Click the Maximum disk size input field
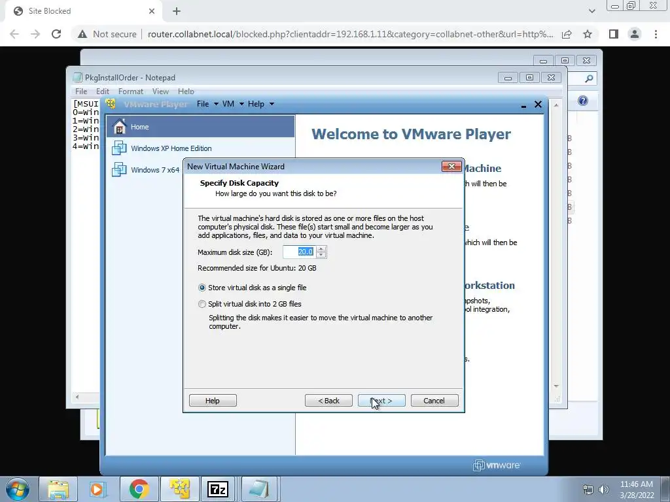 (x=299, y=252)
